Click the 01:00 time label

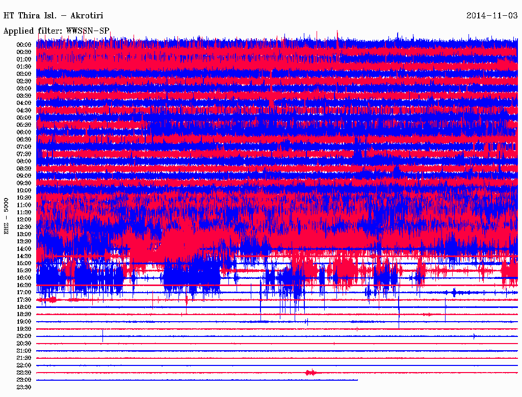pyautogui.click(x=24, y=60)
